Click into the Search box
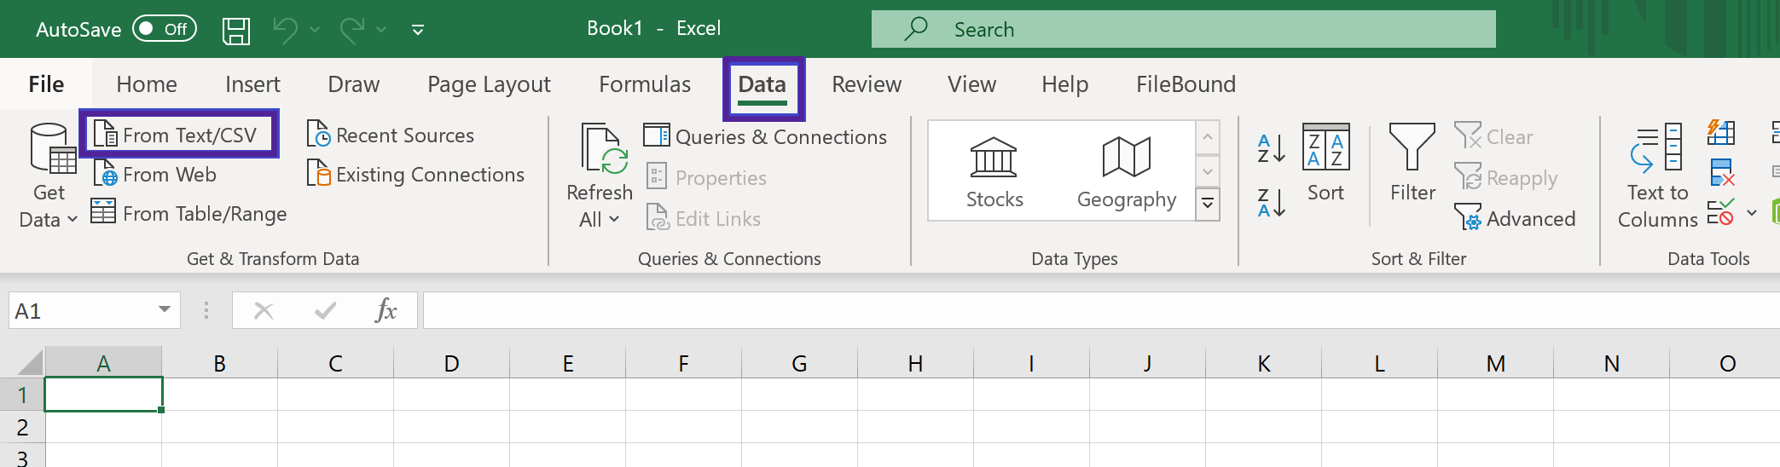 coord(1183,29)
